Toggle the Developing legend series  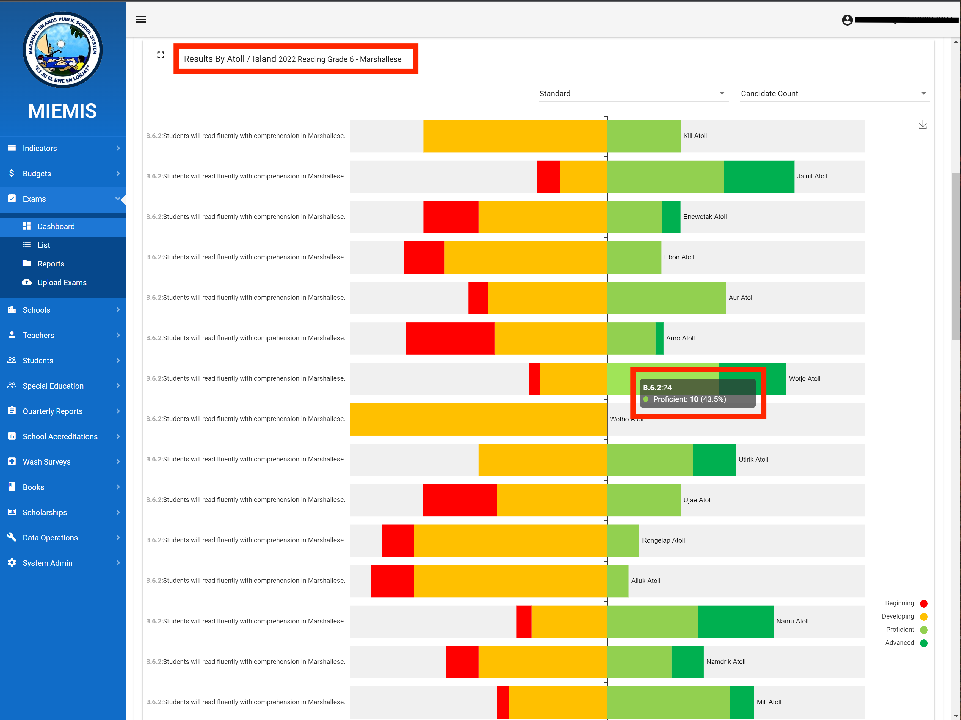coord(924,617)
